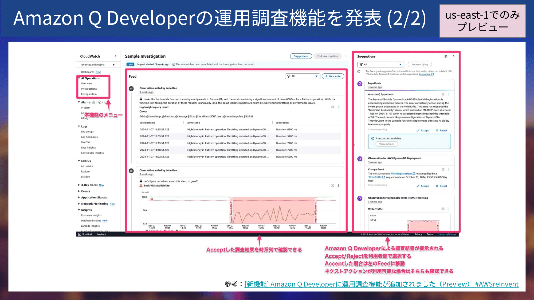The height and width of the screenshot is (300, 534).
Task: Expand the Book Visit Availability chart
Action: pos(333,186)
